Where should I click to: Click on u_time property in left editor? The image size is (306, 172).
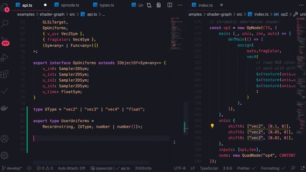coord(50,92)
